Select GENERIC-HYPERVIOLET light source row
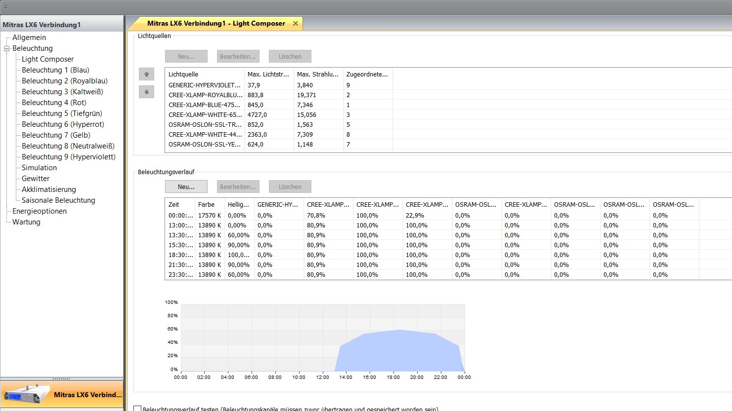 204,85
